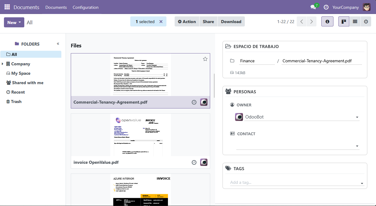The height and width of the screenshot is (206, 376).
Task: Switch to list view
Action: [x=355, y=22]
